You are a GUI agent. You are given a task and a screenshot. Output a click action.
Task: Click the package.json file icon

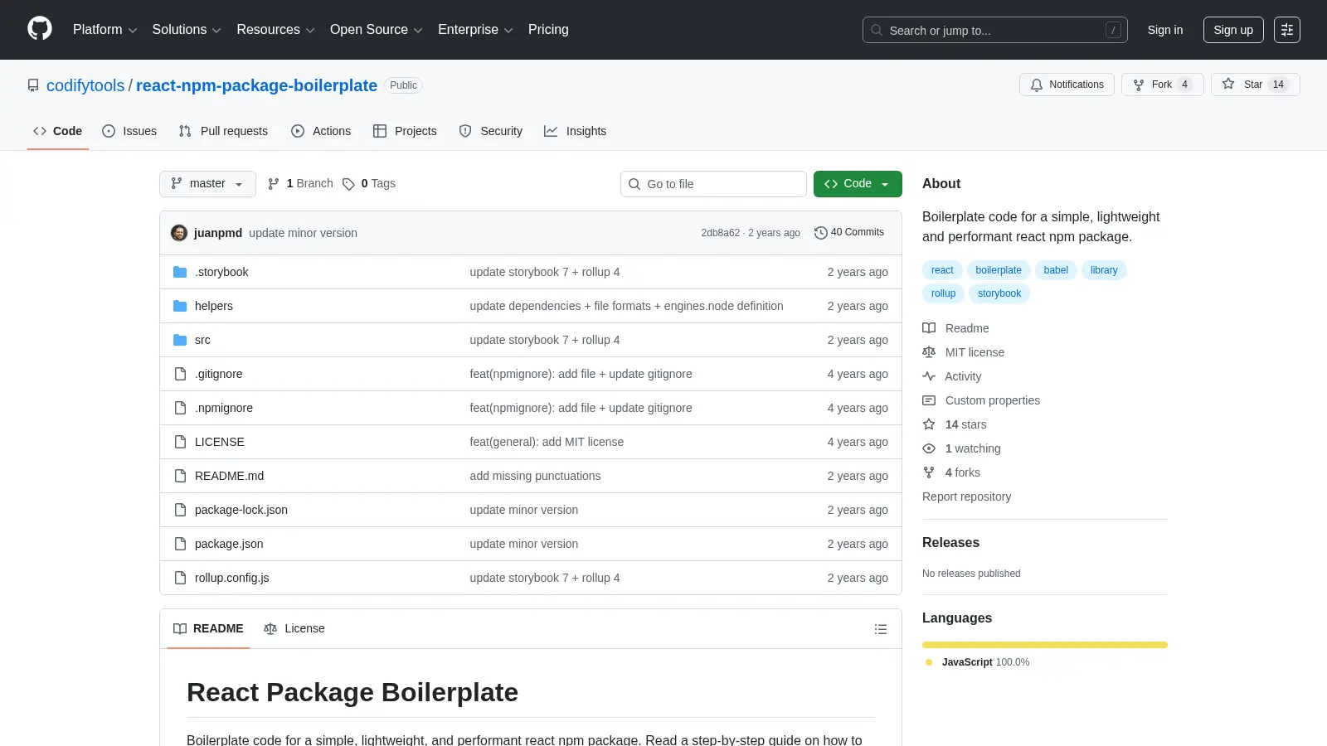tap(180, 544)
